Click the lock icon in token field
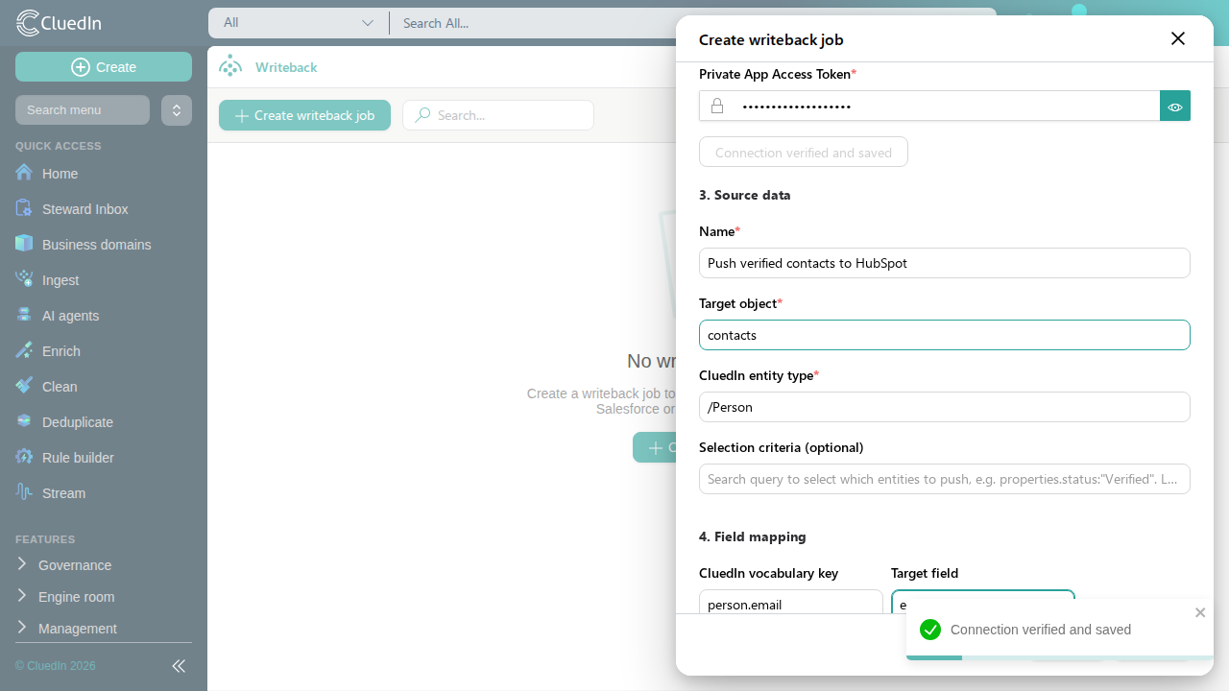This screenshot has height=691, width=1229. (717, 106)
